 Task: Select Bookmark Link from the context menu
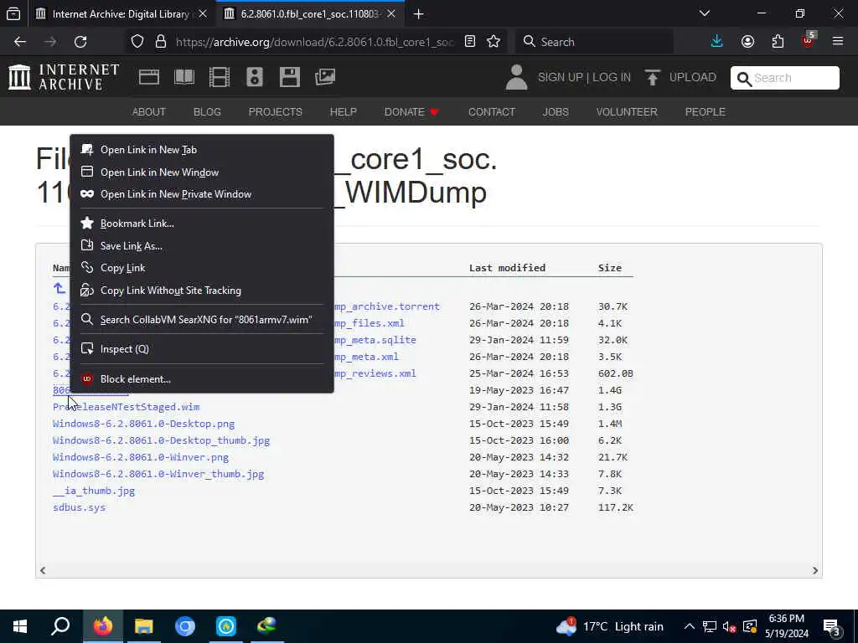(x=202, y=223)
